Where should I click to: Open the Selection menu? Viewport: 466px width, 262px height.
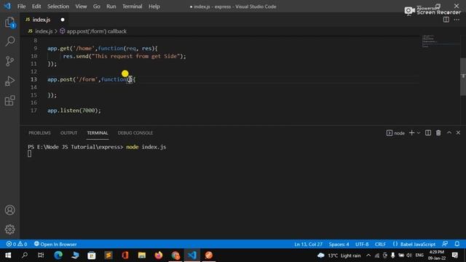click(x=58, y=7)
